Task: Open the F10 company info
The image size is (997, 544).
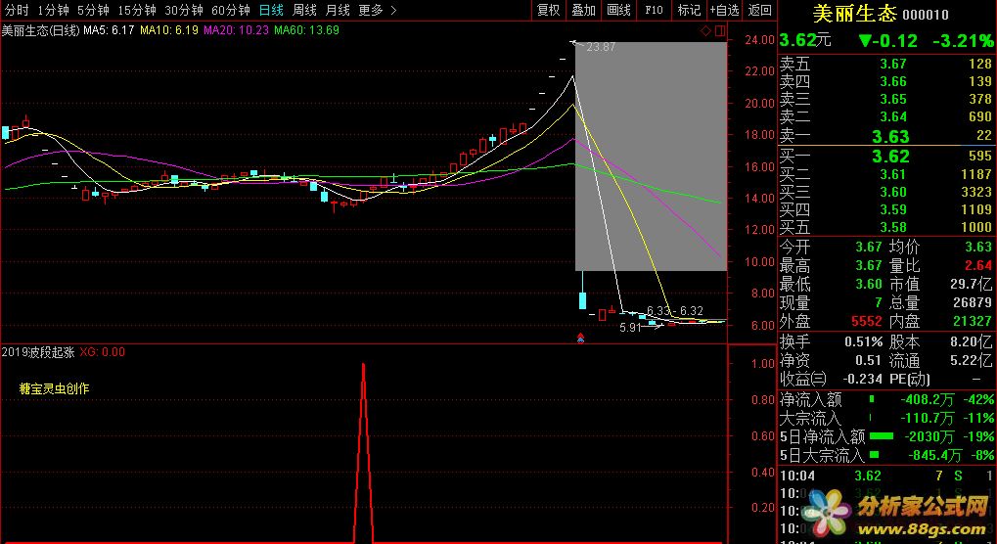Action: click(654, 10)
